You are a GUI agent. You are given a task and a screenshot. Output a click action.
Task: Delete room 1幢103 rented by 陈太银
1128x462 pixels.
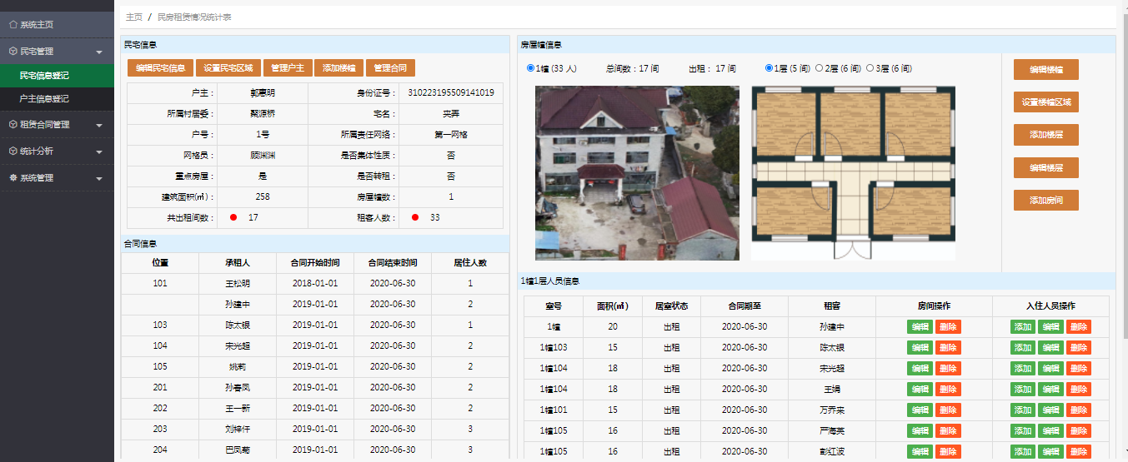(x=948, y=348)
